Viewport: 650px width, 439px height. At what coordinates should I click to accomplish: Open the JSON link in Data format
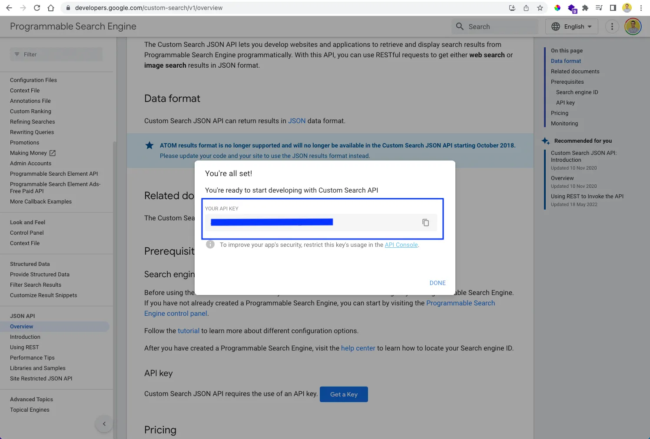tap(297, 121)
